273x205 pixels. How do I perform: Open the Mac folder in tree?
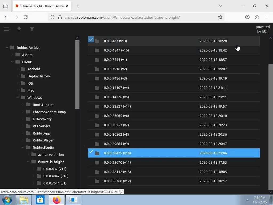[x=31, y=90]
